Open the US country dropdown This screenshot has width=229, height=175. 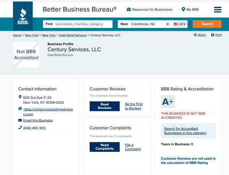point(180,24)
